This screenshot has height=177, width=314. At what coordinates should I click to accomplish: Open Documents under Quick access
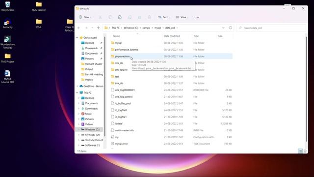tap(91, 54)
